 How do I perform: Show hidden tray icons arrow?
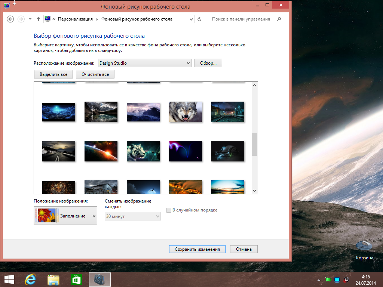[x=319, y=280]
